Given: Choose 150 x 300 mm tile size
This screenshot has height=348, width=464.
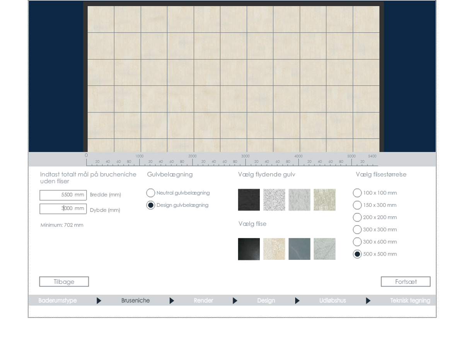Looking at the screenshot, I should pos(357,205).
